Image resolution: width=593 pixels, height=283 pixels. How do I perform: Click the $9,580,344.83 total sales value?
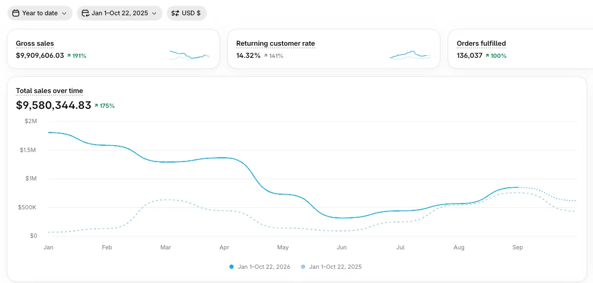(x=53, y=105)
